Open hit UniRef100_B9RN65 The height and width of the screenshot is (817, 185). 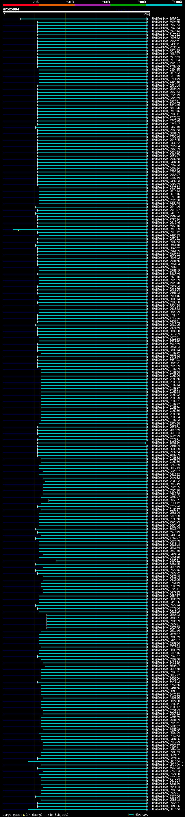point(166,22)
